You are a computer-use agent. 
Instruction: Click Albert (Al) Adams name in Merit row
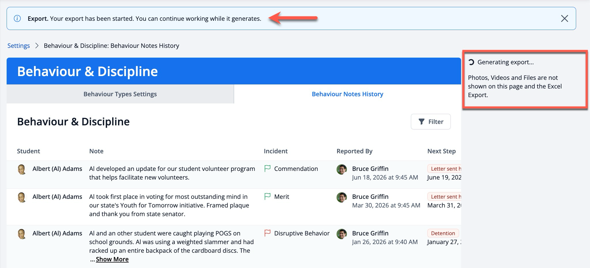(57, 197)
